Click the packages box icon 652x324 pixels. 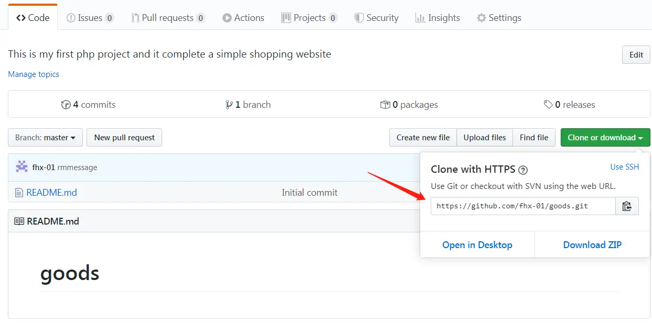click(x=385, y=105)
